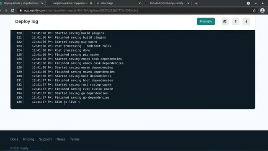The image size is (268, 151).
Task: Select line 128 Started saving maven dependencies
Action: click(72, 68)
